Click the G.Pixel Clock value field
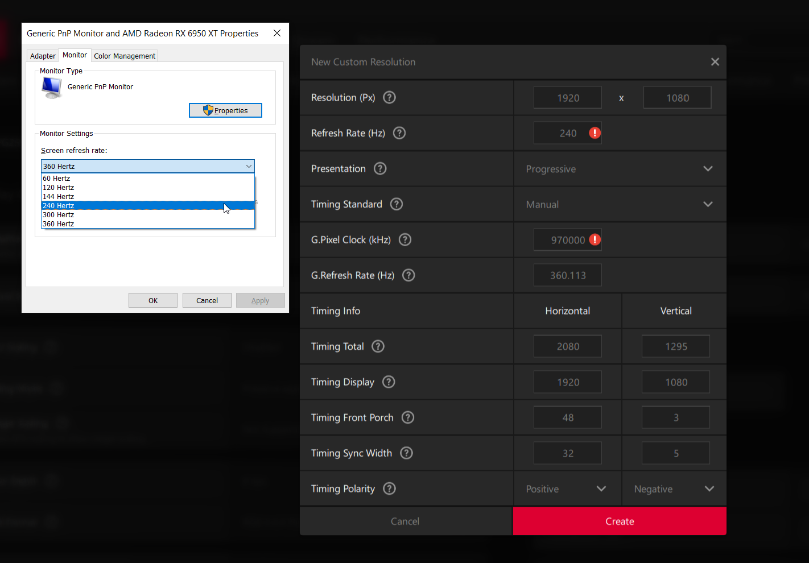809x563 pixels. tap(560, 240)
